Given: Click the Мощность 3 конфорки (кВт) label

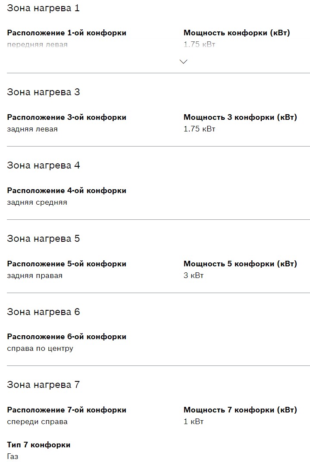Looking at the screenshot, I should click(x=240, y=117).
